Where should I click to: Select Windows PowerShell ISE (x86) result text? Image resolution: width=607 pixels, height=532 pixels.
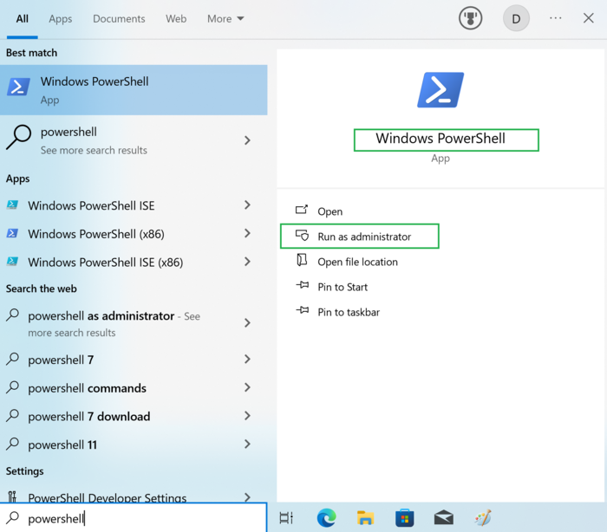[105, 263]
